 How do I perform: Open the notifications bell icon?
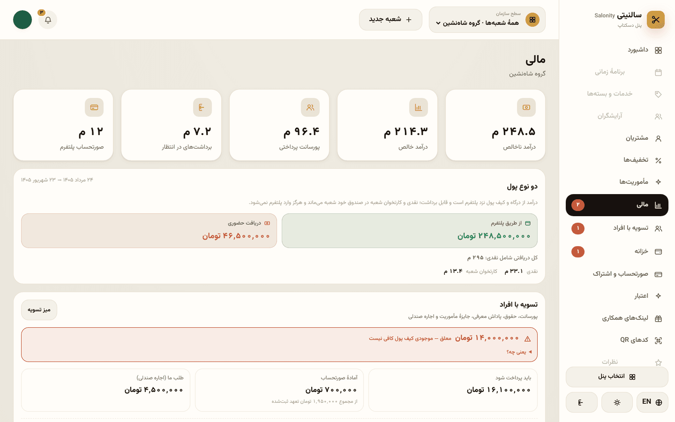click(x=48, y=20)
